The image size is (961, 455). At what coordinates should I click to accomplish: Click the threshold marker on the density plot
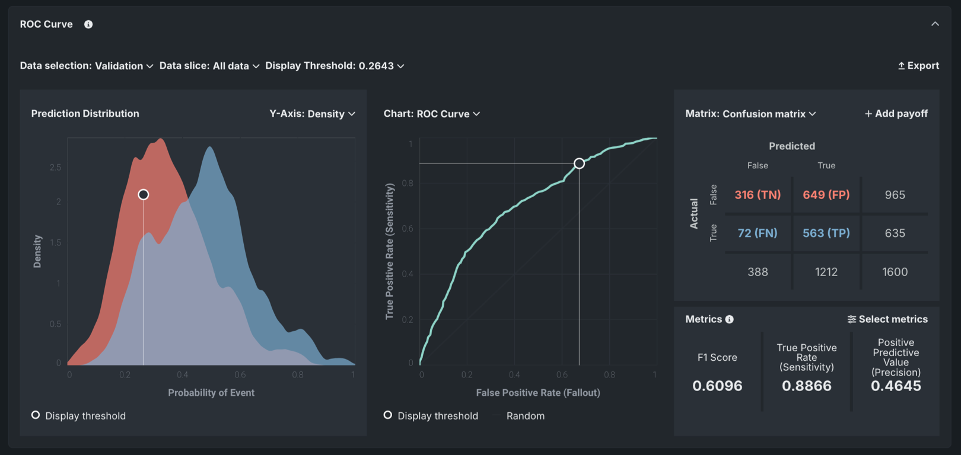point(144,194)
